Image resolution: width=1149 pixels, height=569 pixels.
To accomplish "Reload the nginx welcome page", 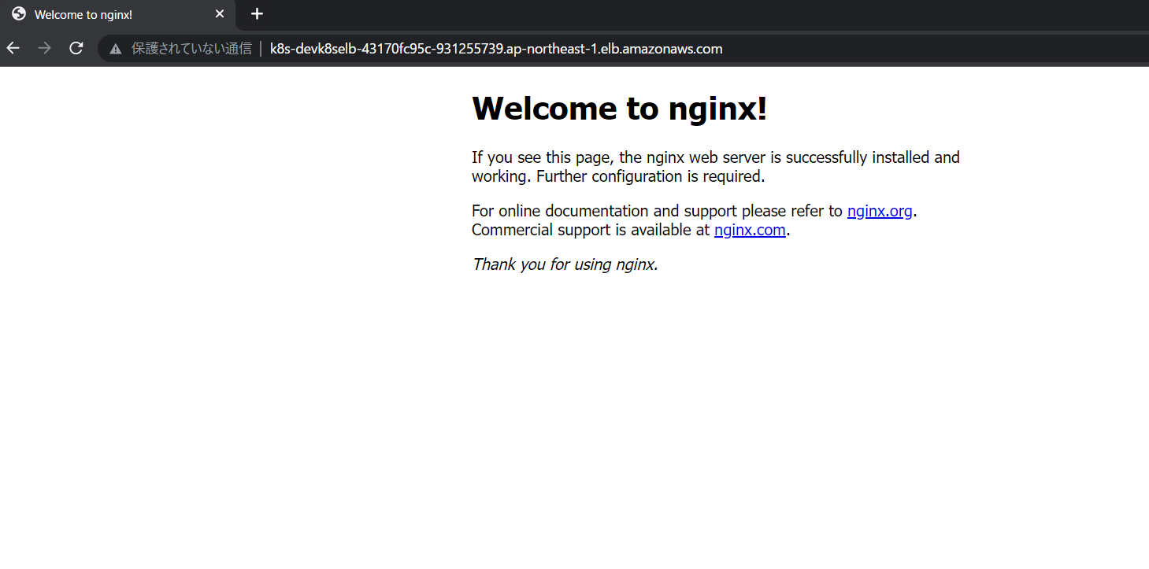I will point(76,48).
